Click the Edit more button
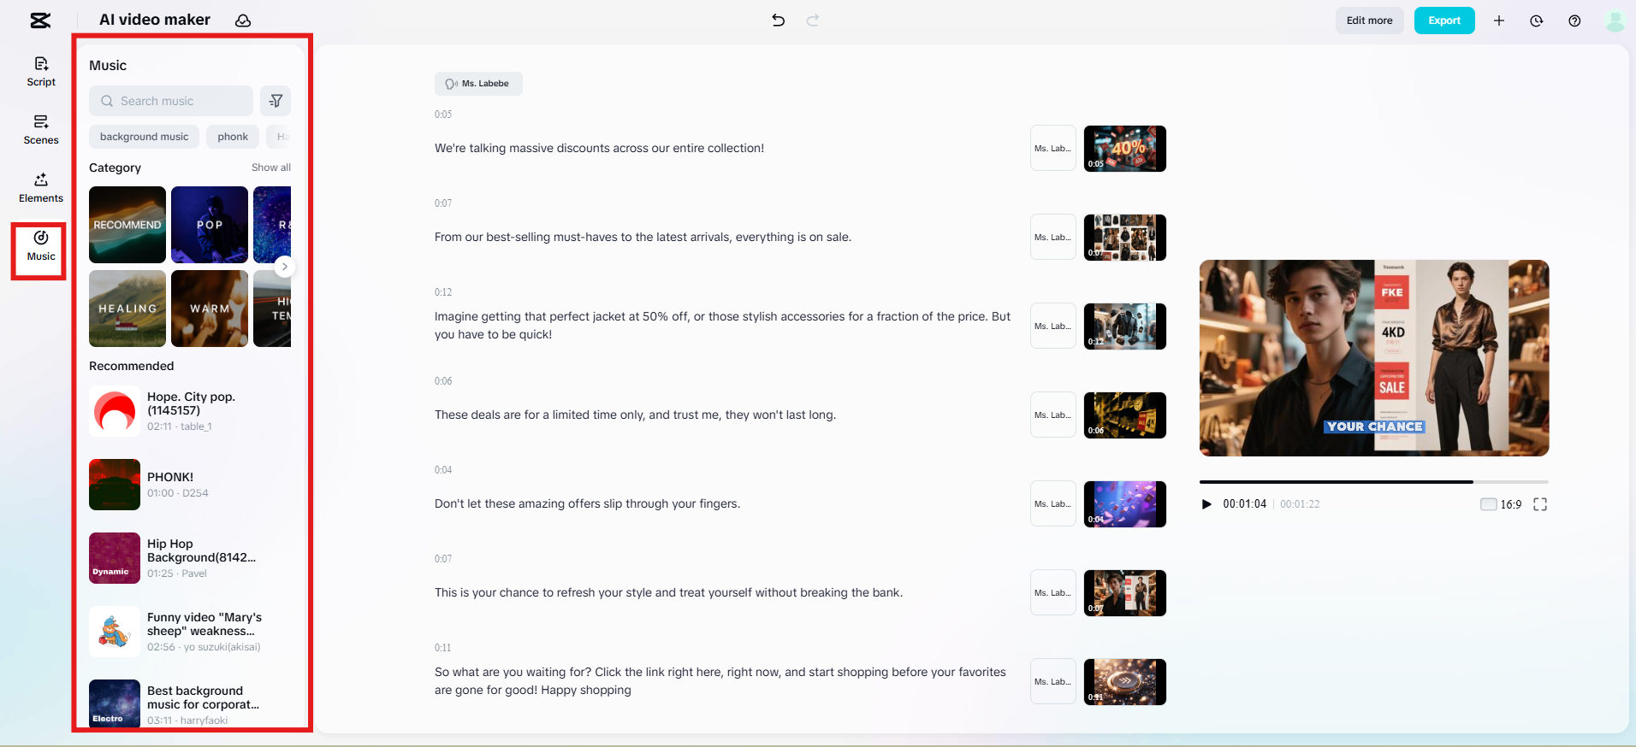This screenshot has width=1636, height=747. coord(1369,21)
